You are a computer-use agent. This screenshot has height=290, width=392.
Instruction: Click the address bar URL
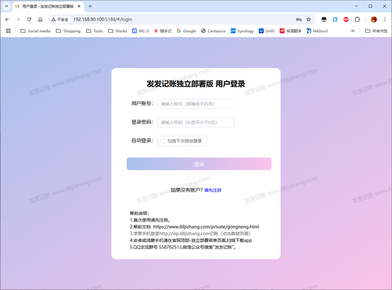pos(102,19)
